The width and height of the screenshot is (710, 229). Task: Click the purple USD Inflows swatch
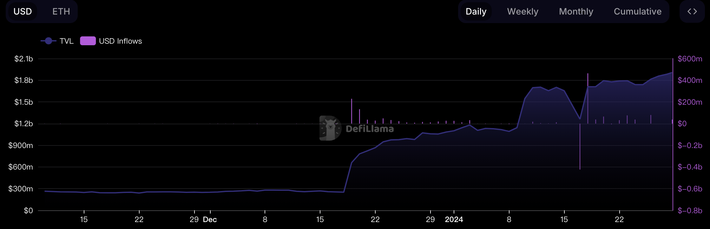coord(88,41)
